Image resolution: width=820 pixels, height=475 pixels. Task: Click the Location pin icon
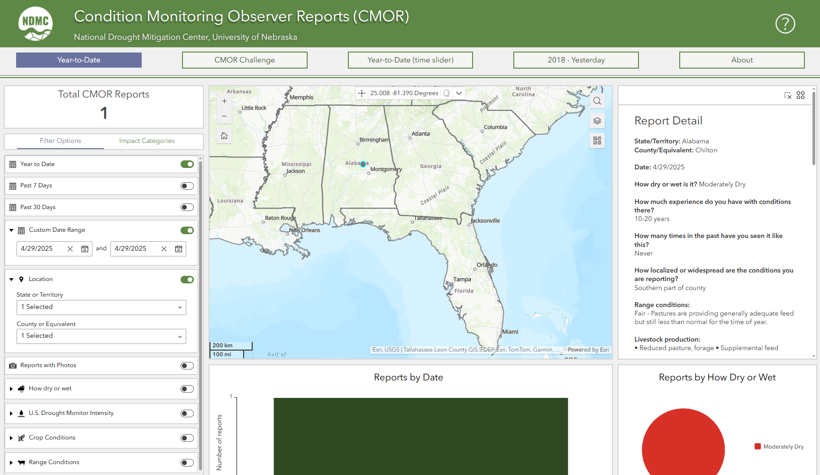pos(21,280)
